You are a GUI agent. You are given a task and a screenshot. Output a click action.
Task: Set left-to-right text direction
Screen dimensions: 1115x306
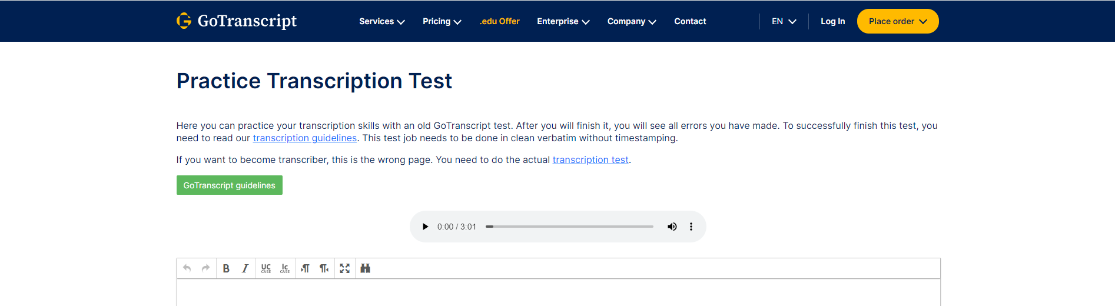click(x=305, y=268)
